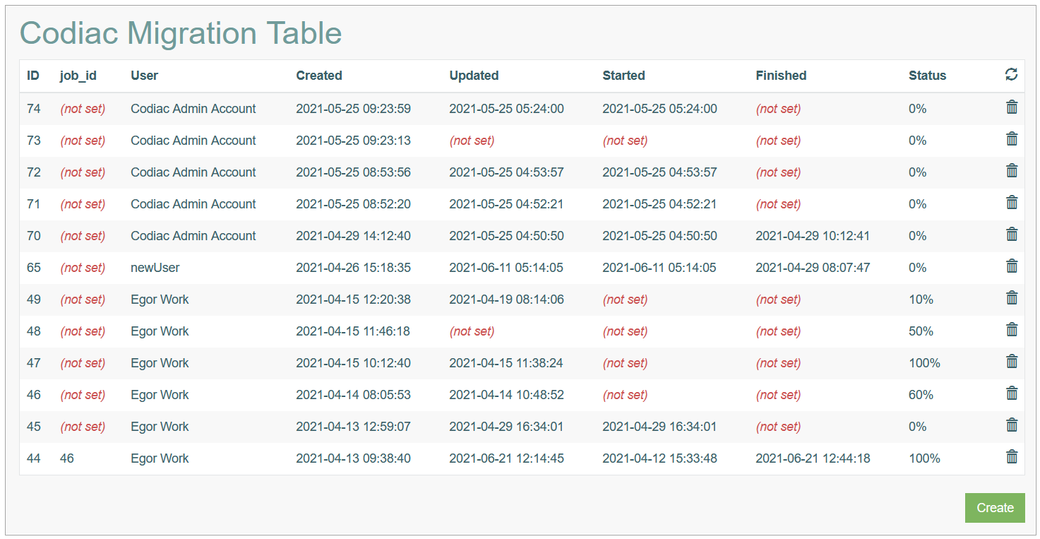Screen dimensions: 1040x539
Task: Delete migration row with ID 49
Action: 1012,297
